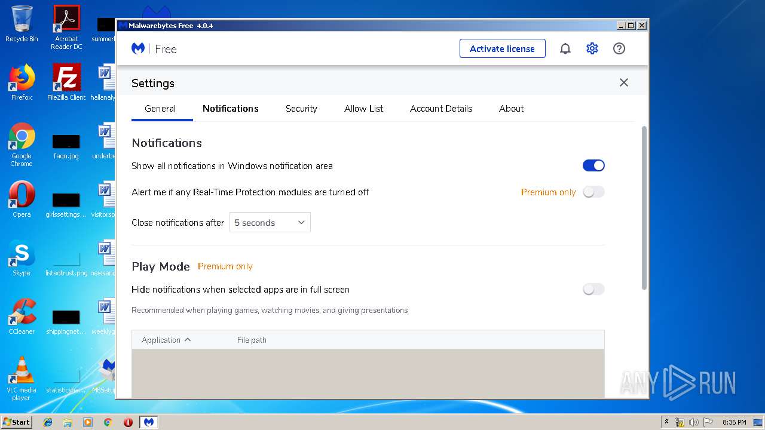Click Premium only label next to Play Mode
Image resolution: width=765 pixels, height=430 pixels.
(225, 266)
